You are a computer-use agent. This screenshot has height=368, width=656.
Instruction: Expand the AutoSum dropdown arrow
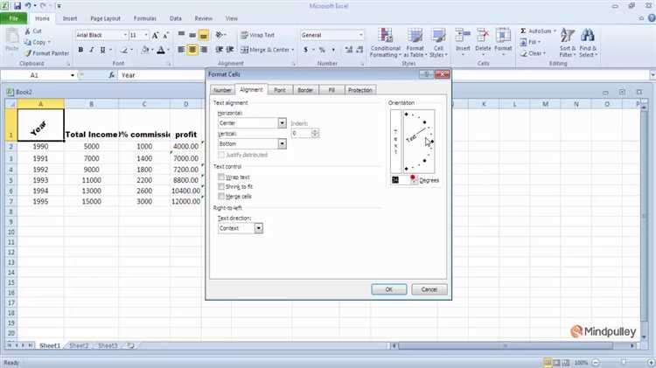coord(555,31)
